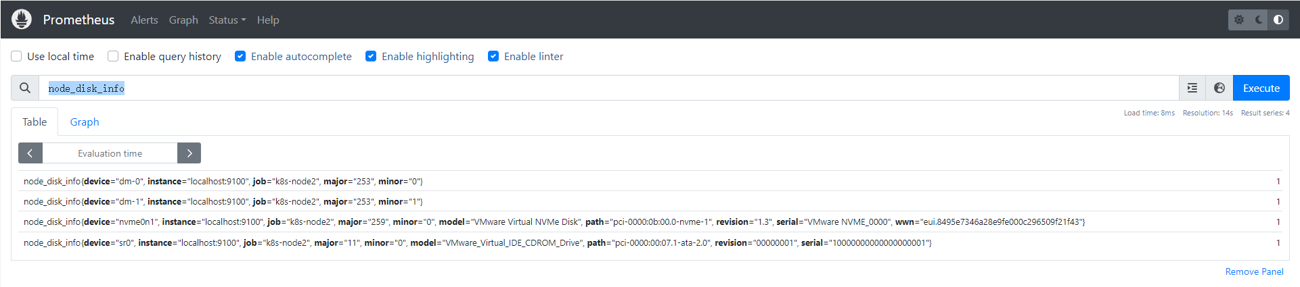Click the Evaluation time input field
Viewport: 1300px width, 287px height.
point(110,153)
